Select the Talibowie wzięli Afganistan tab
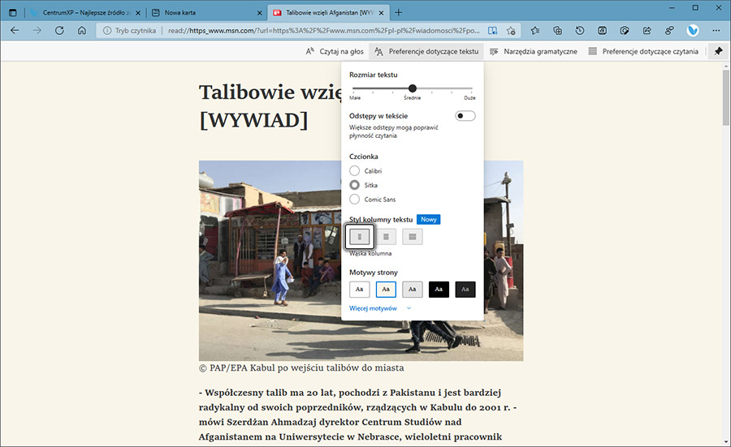The height and width of the screenshot is (447, 731). coord(328,12)
